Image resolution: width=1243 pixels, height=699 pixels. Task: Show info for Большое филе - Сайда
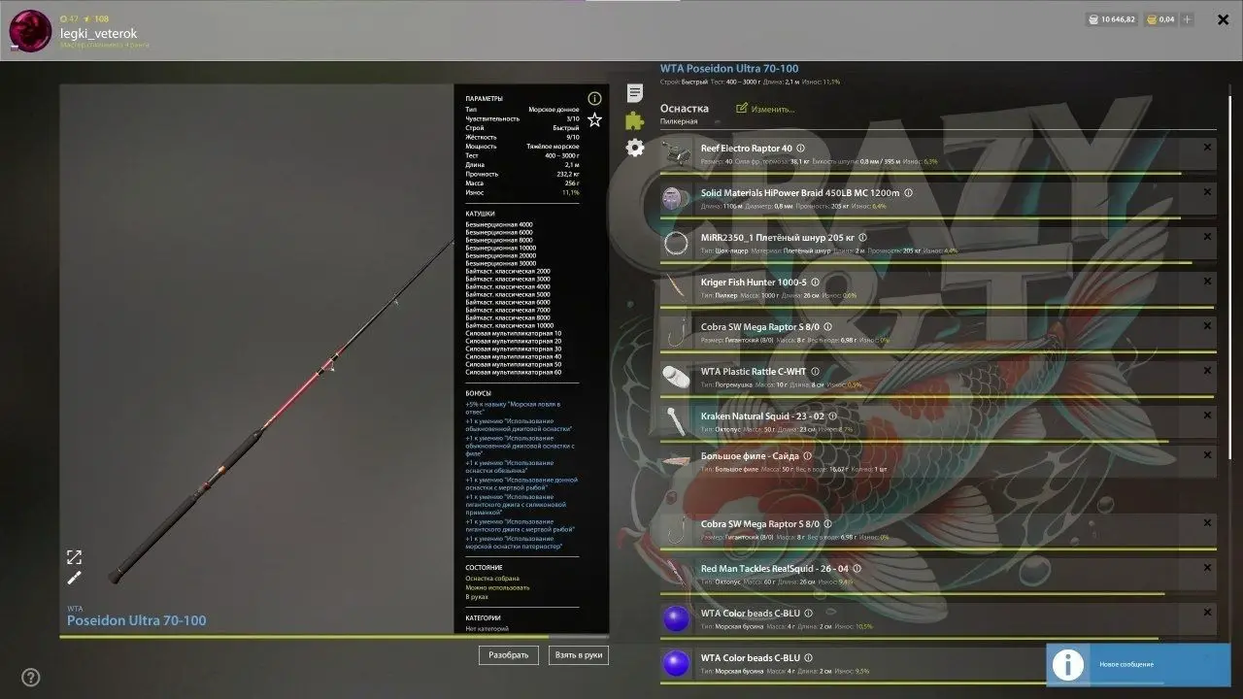point(807,455)
